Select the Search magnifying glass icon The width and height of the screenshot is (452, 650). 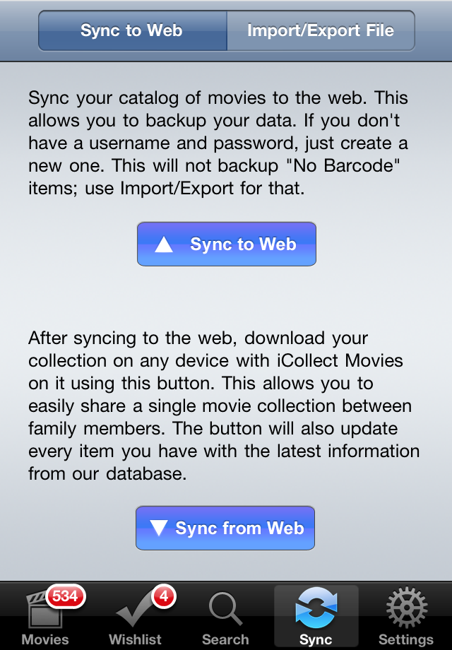225,609
